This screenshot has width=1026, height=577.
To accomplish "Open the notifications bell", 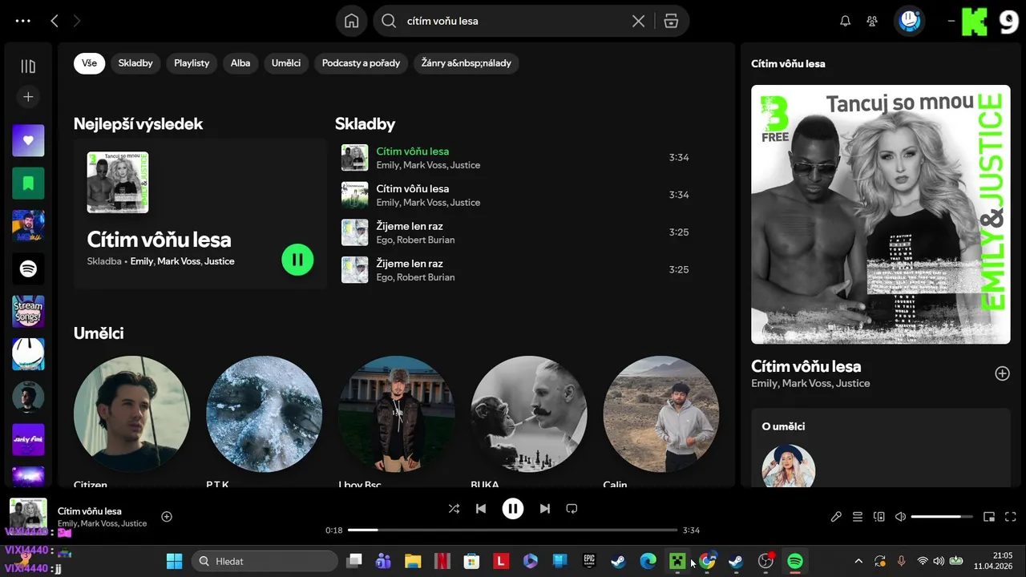I will (845, 21).
